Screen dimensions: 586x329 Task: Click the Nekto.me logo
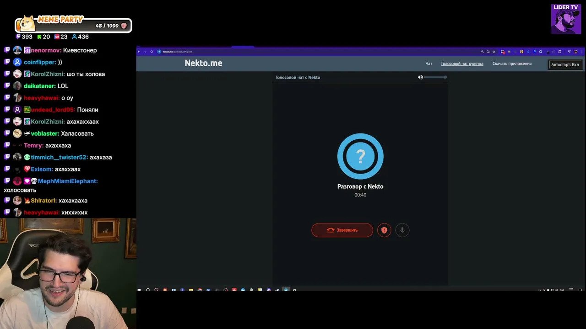tap(203, 63)
